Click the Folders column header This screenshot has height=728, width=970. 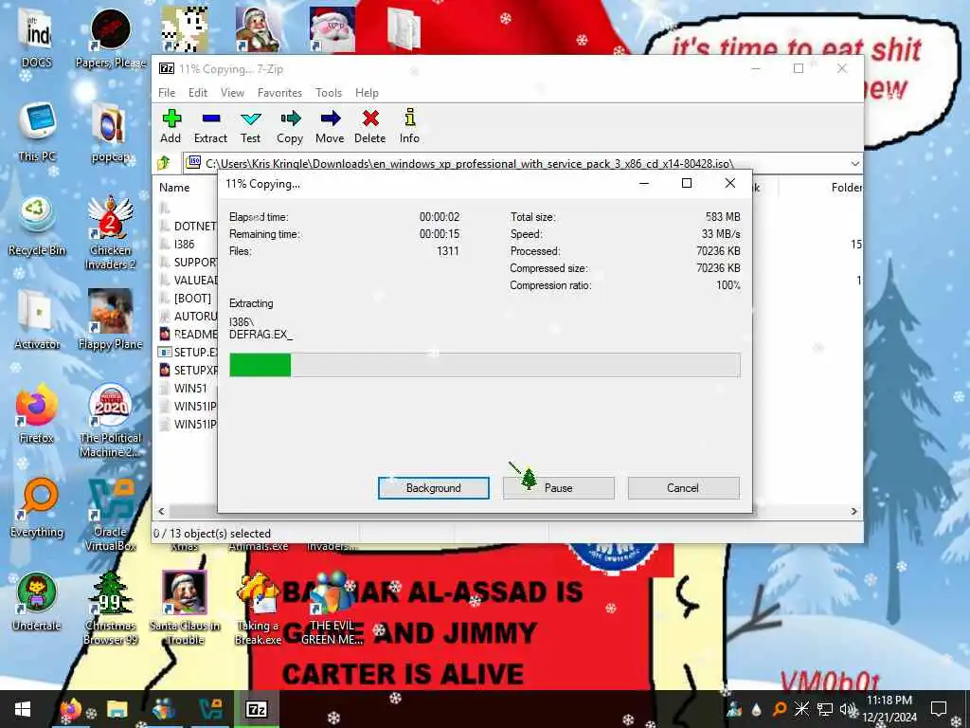coord(846,188)
